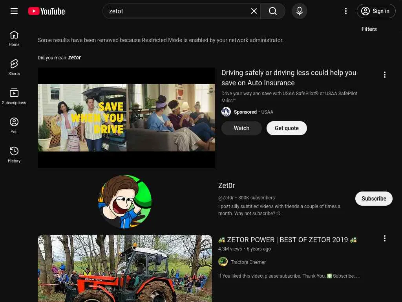Open the You section
This screenshot has height=302, width=402.
(x=14, y=126)
